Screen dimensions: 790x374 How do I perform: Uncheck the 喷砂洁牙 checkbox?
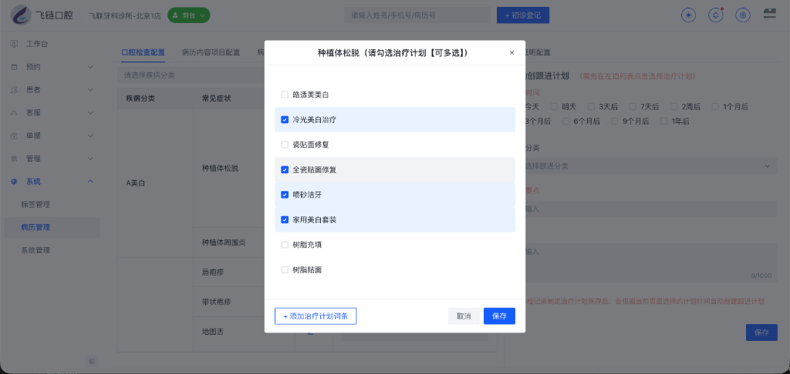pyautogui.click(x=285, y=195)
